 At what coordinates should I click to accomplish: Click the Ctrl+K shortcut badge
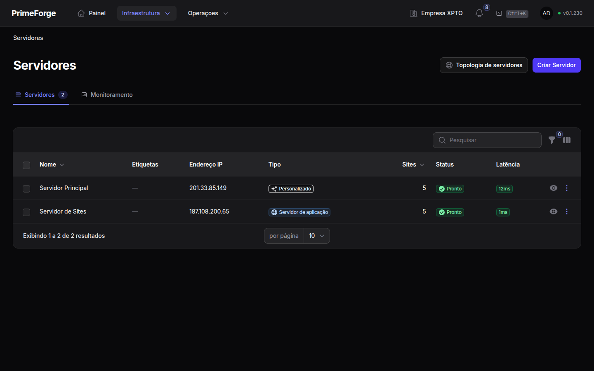(x=517, y=14)
